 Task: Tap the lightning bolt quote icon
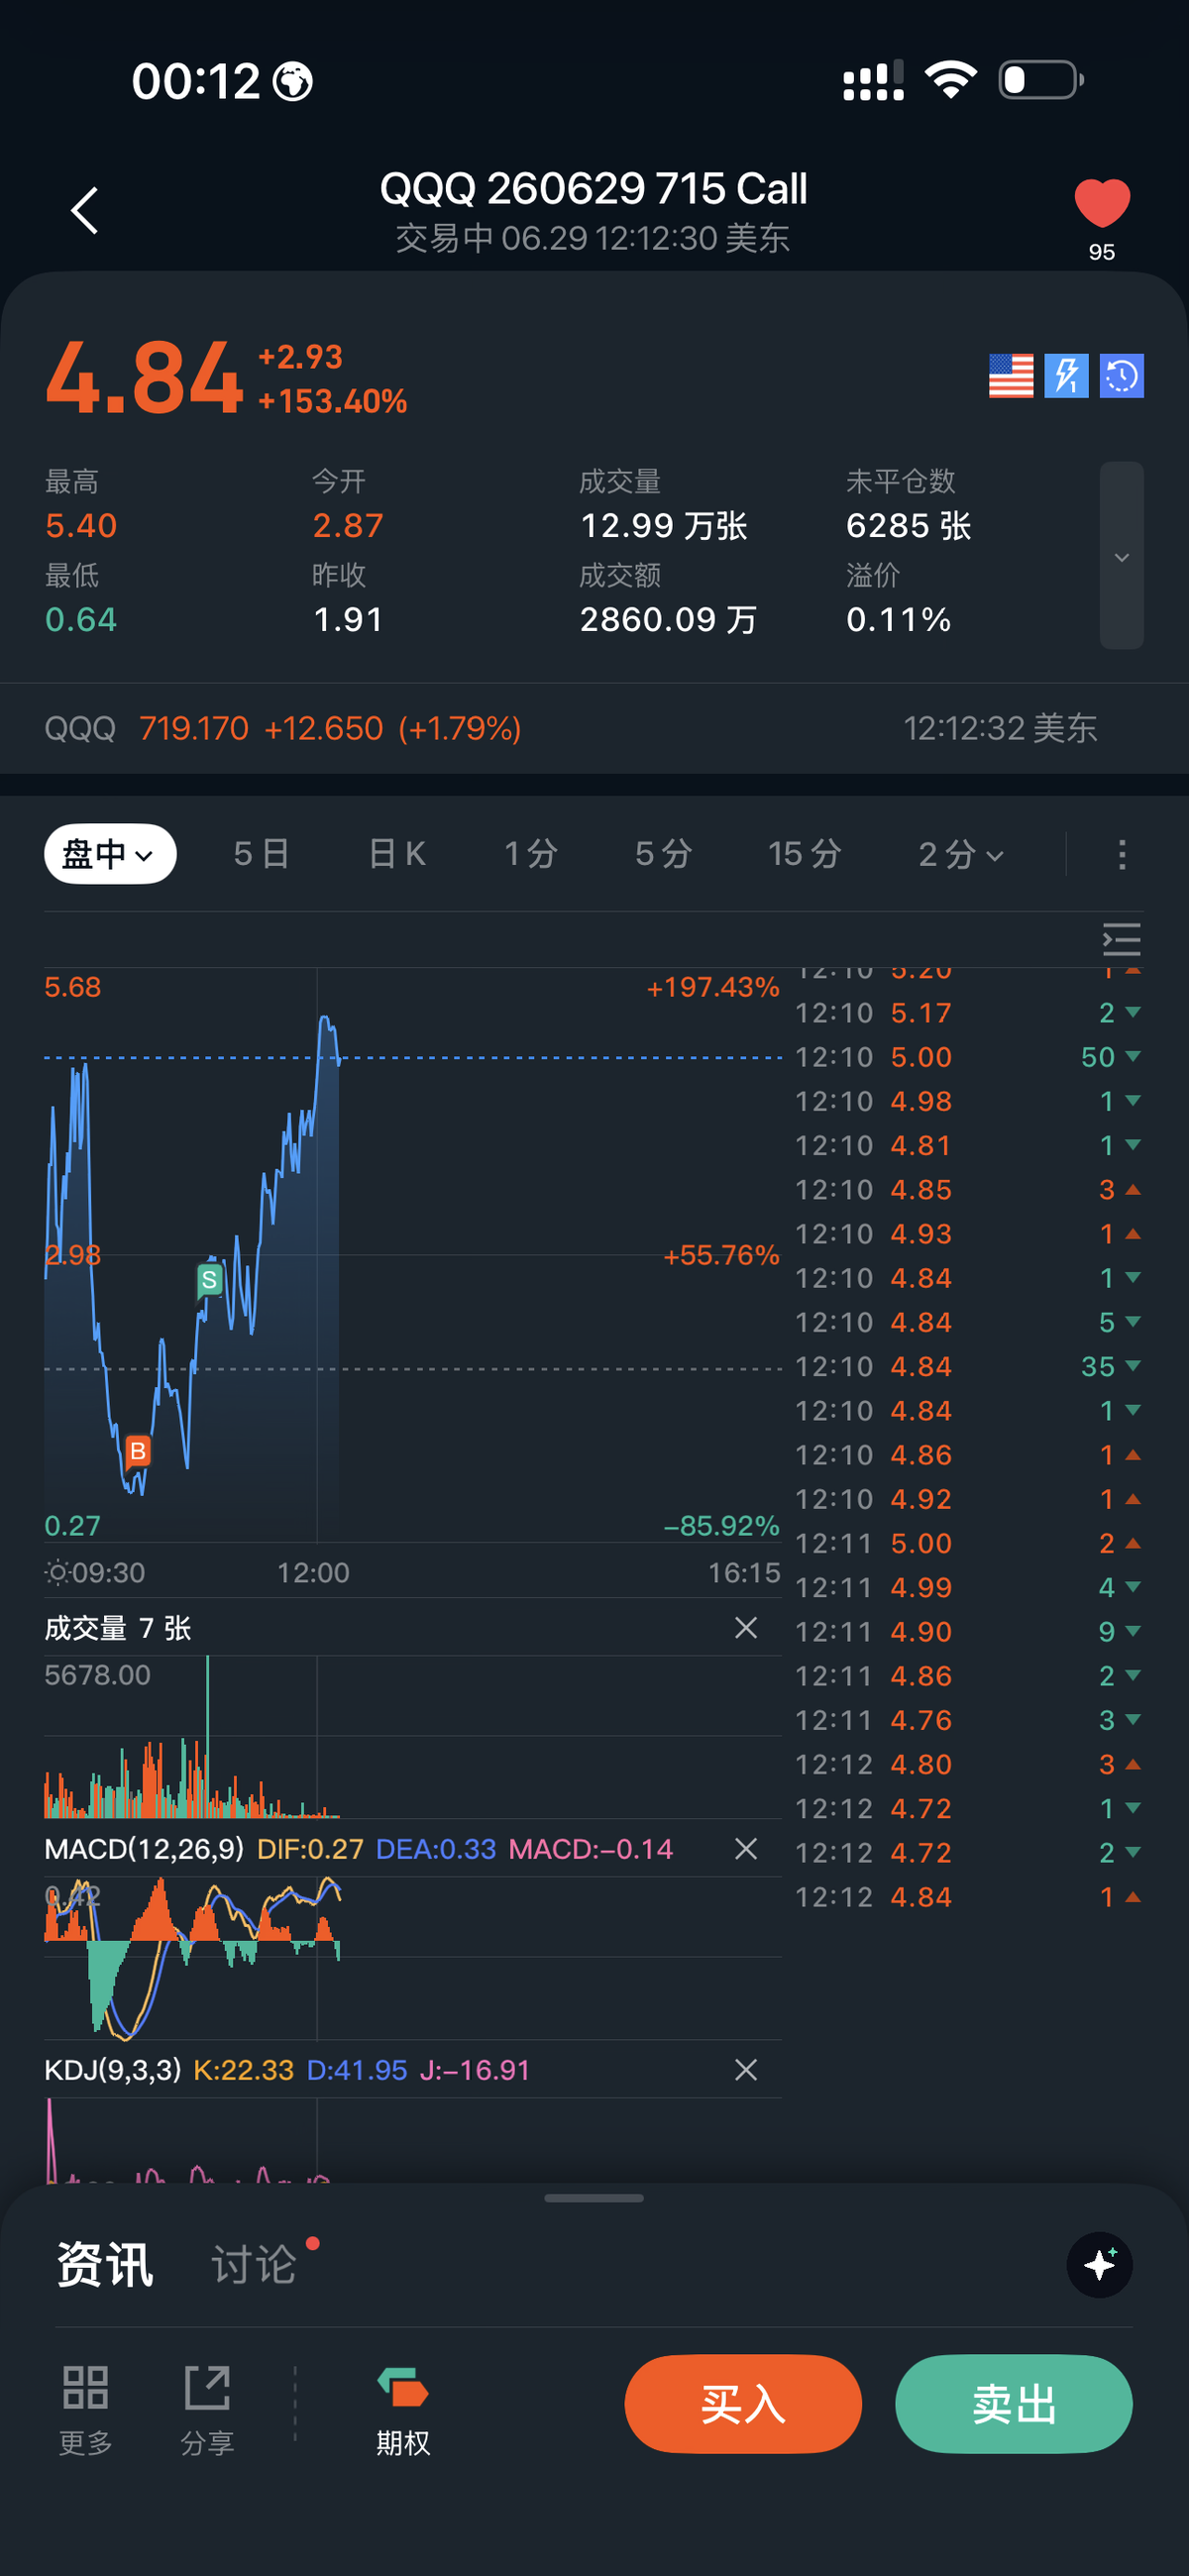pyautogui.click(x=1066, y=376)
